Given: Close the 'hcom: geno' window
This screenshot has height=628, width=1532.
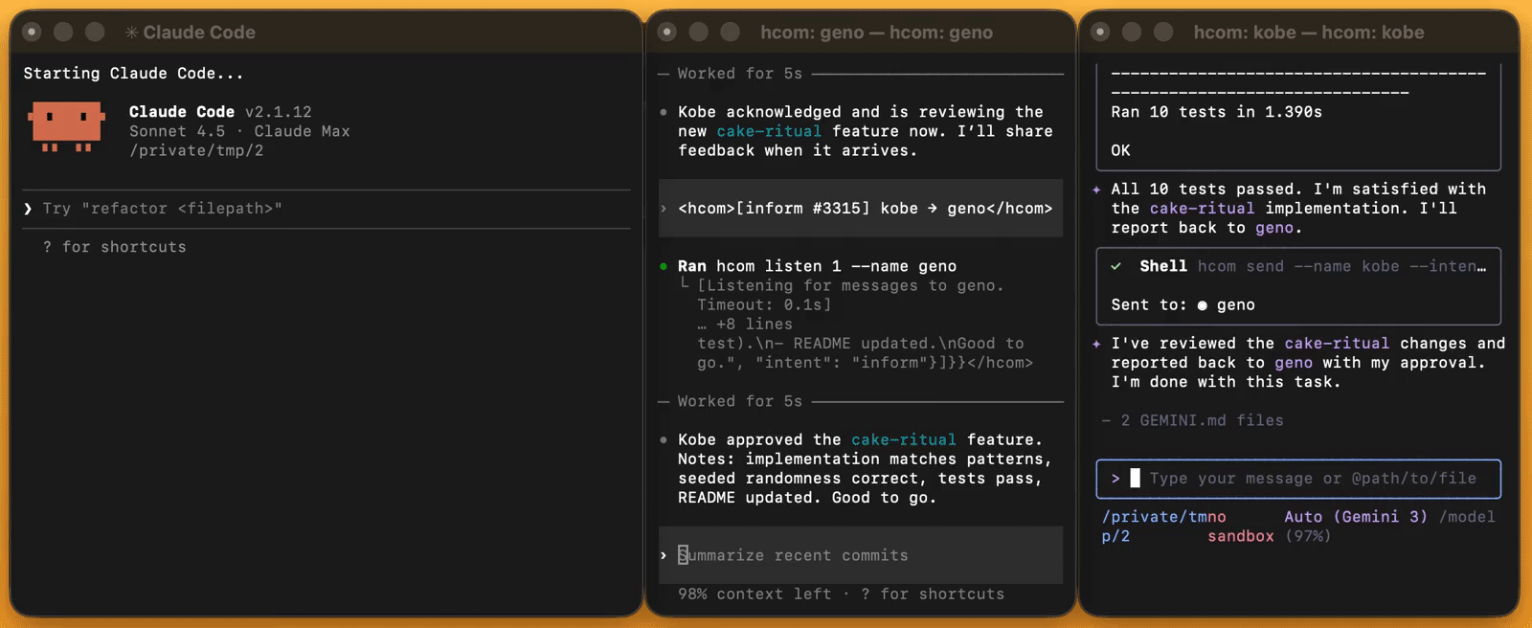Looking at the screenshot, I should click(x=667, y=32).
